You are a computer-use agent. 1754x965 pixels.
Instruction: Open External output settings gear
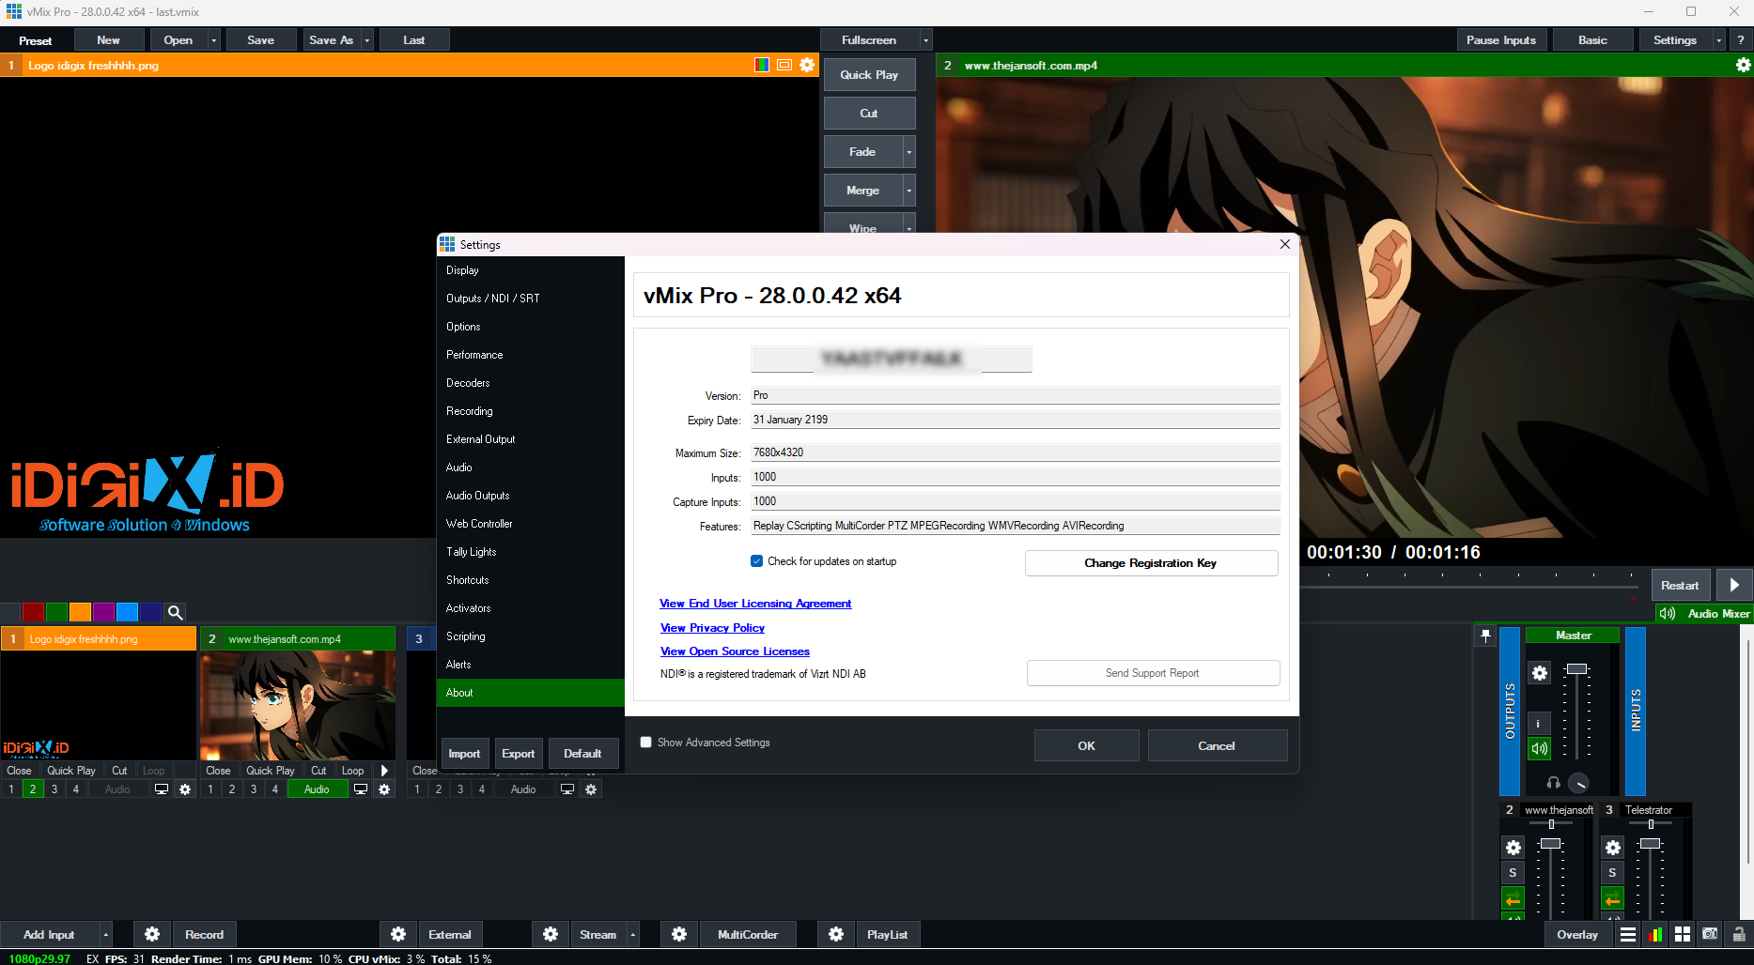pyautogui.click(x=398, y=934)
